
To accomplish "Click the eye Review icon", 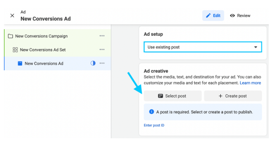I will click(x=232, y=16).
